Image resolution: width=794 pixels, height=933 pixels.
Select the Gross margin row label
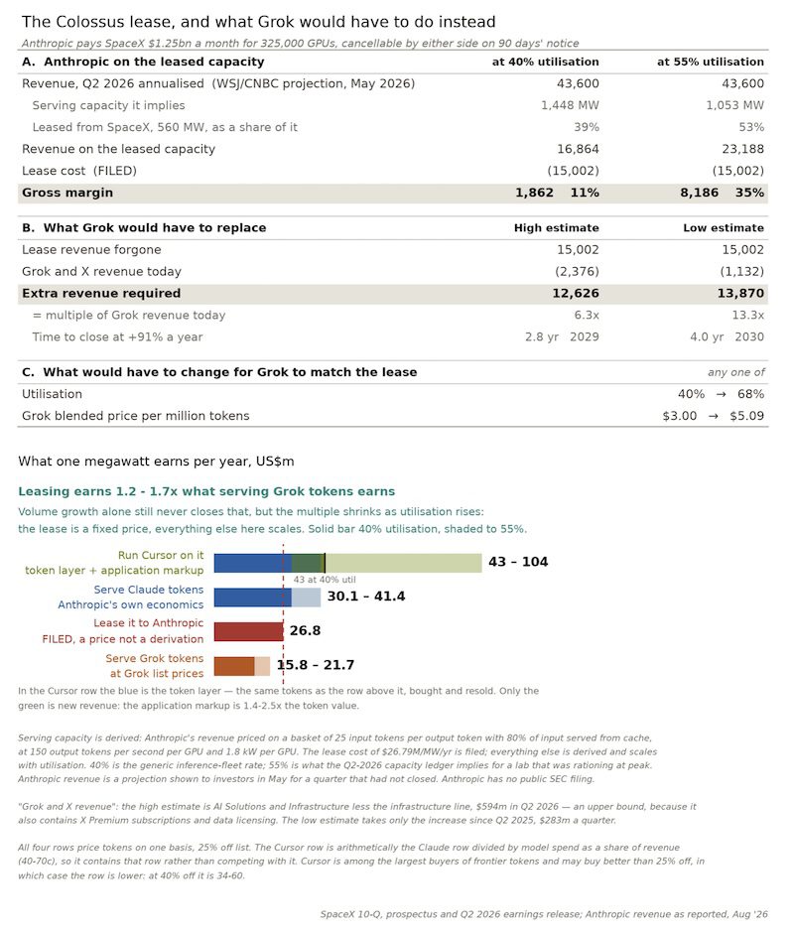[67, 193]
